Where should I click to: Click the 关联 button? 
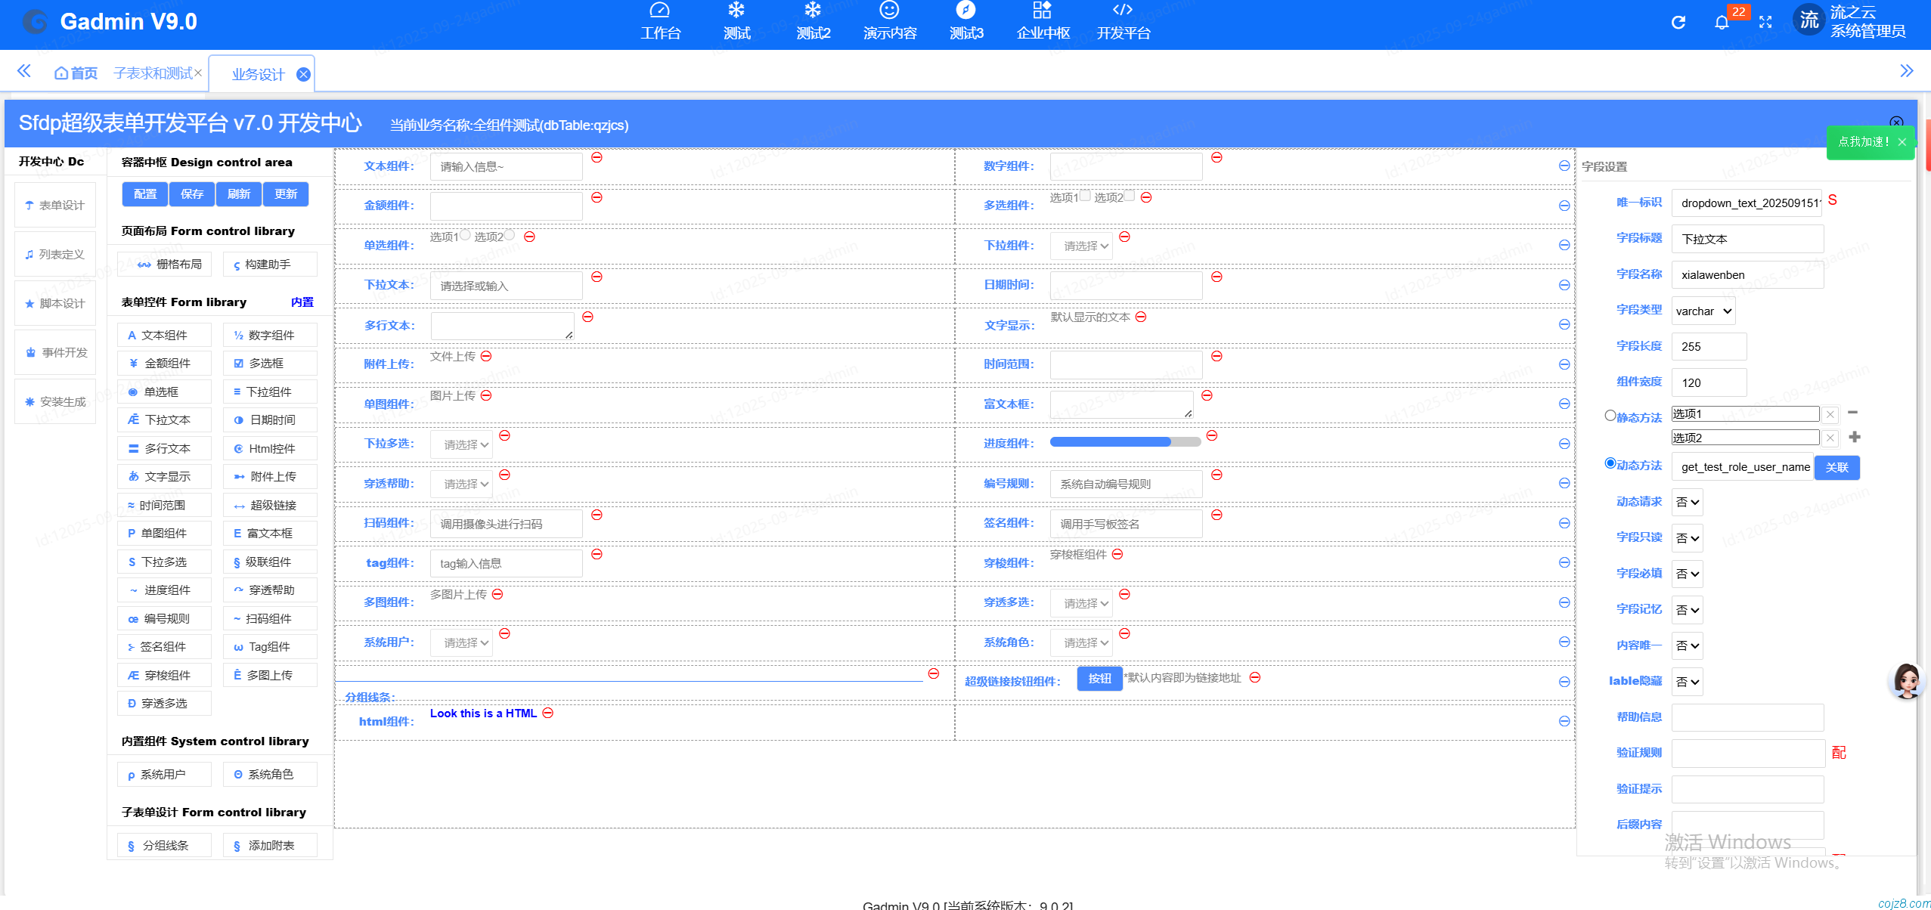coord(1836,468)
